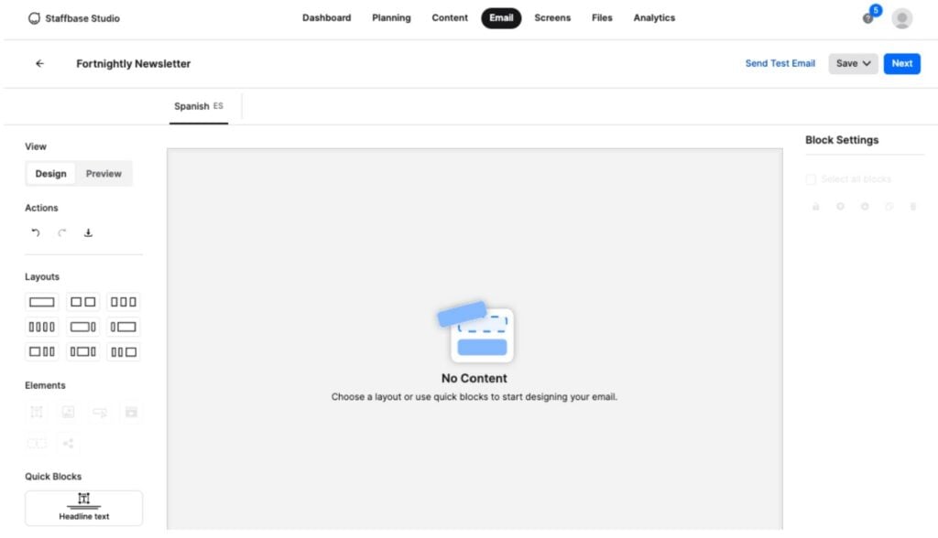Viewport: 938px width, 538px height.
Task: Click the fourth icon in the Elements row
Action: tap(131, 412)
